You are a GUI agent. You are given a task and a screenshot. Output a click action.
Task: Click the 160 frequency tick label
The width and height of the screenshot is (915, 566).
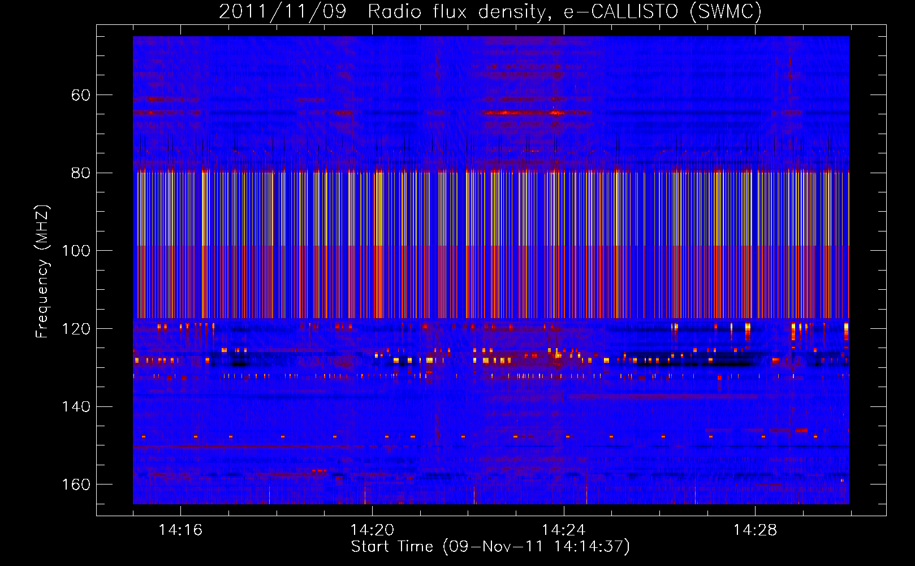76,484
